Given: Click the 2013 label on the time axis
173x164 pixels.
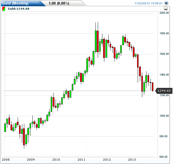Looking at the screenshot, I should 132,159.
